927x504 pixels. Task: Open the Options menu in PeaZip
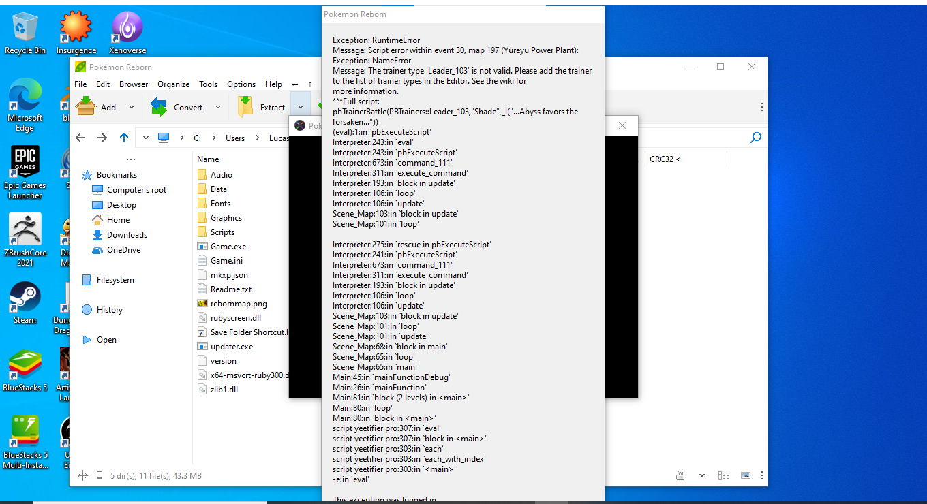pos(241,84)
